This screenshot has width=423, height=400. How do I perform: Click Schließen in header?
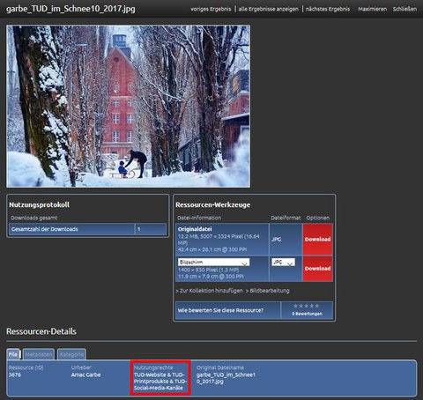point(404,9)
